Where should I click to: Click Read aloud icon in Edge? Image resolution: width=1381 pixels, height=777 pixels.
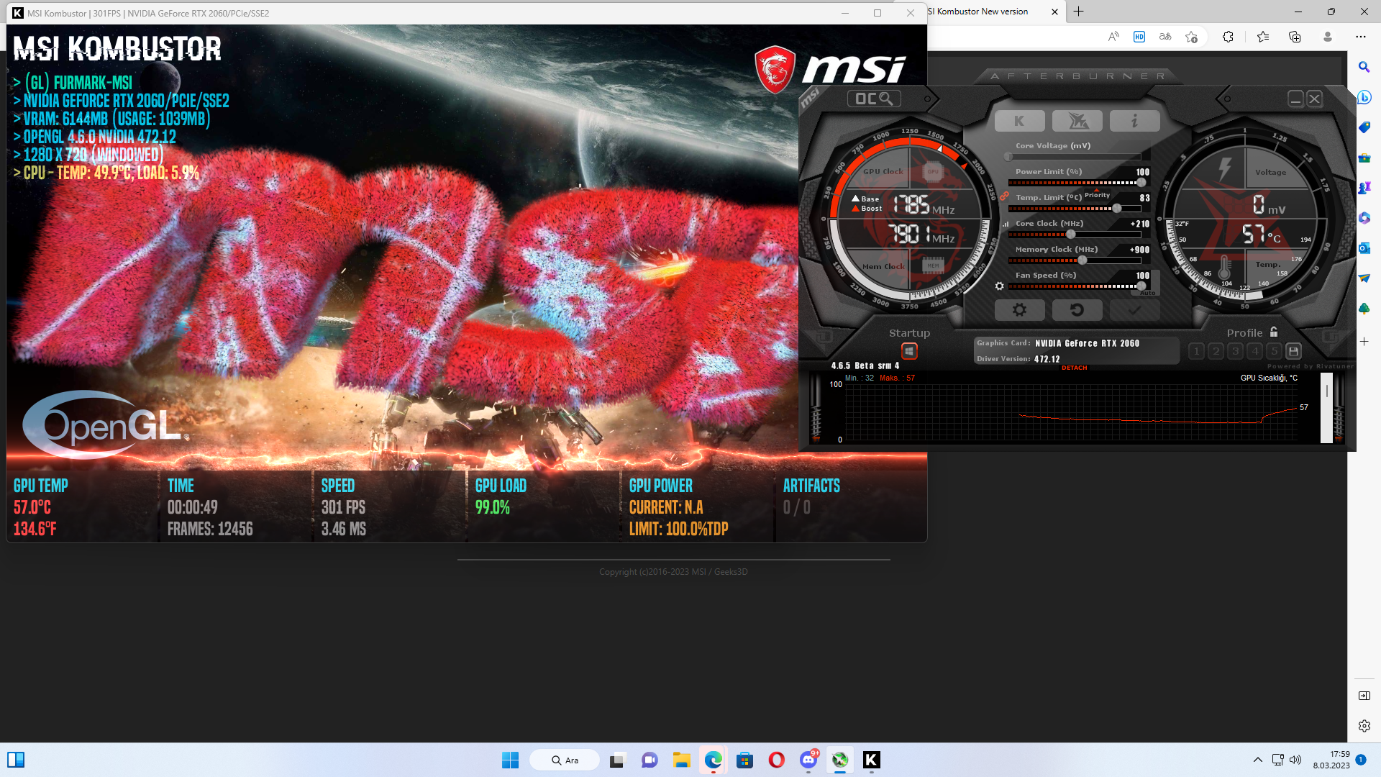coord(1113,37)
